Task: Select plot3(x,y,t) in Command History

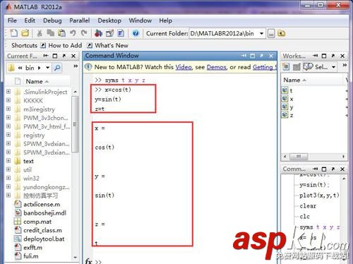Action: pos(319,196)
